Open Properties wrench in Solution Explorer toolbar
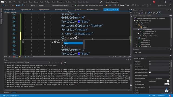173x97 pixels. tap(157, 13)
